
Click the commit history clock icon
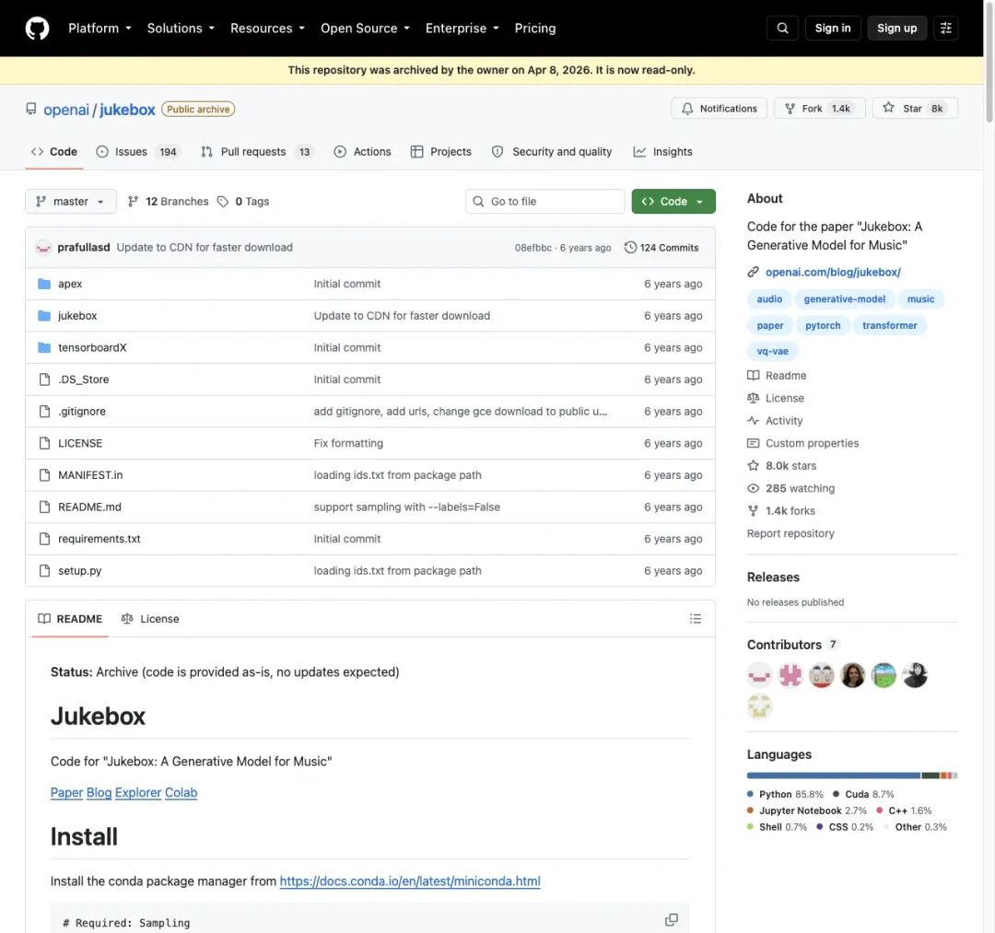click(x=630, y=248)
